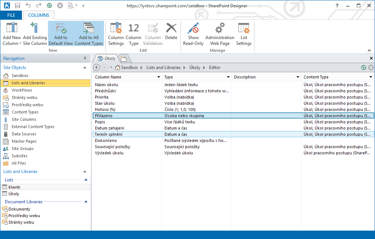Open List Settings
375x239 pixels.
(244, 34)
